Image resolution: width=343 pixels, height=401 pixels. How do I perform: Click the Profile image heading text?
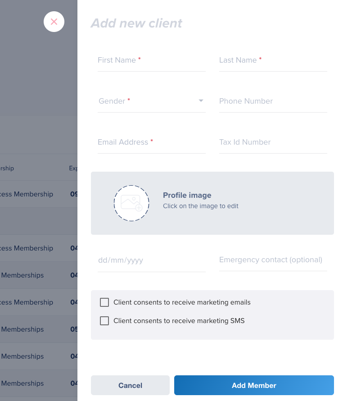pyautogui.click(x=187, y=195)
